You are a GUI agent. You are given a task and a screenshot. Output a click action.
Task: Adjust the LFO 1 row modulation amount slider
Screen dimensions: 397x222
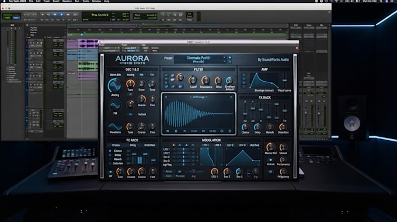pyautogui.click(x=184, y=150)
